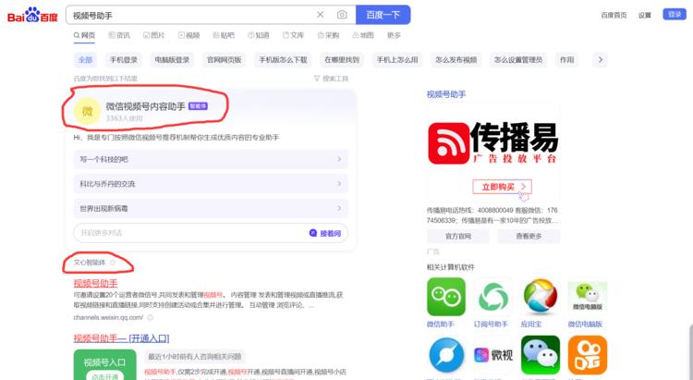Expand 写一个科技的吧 suggestion chevron

tap(339, 159)
